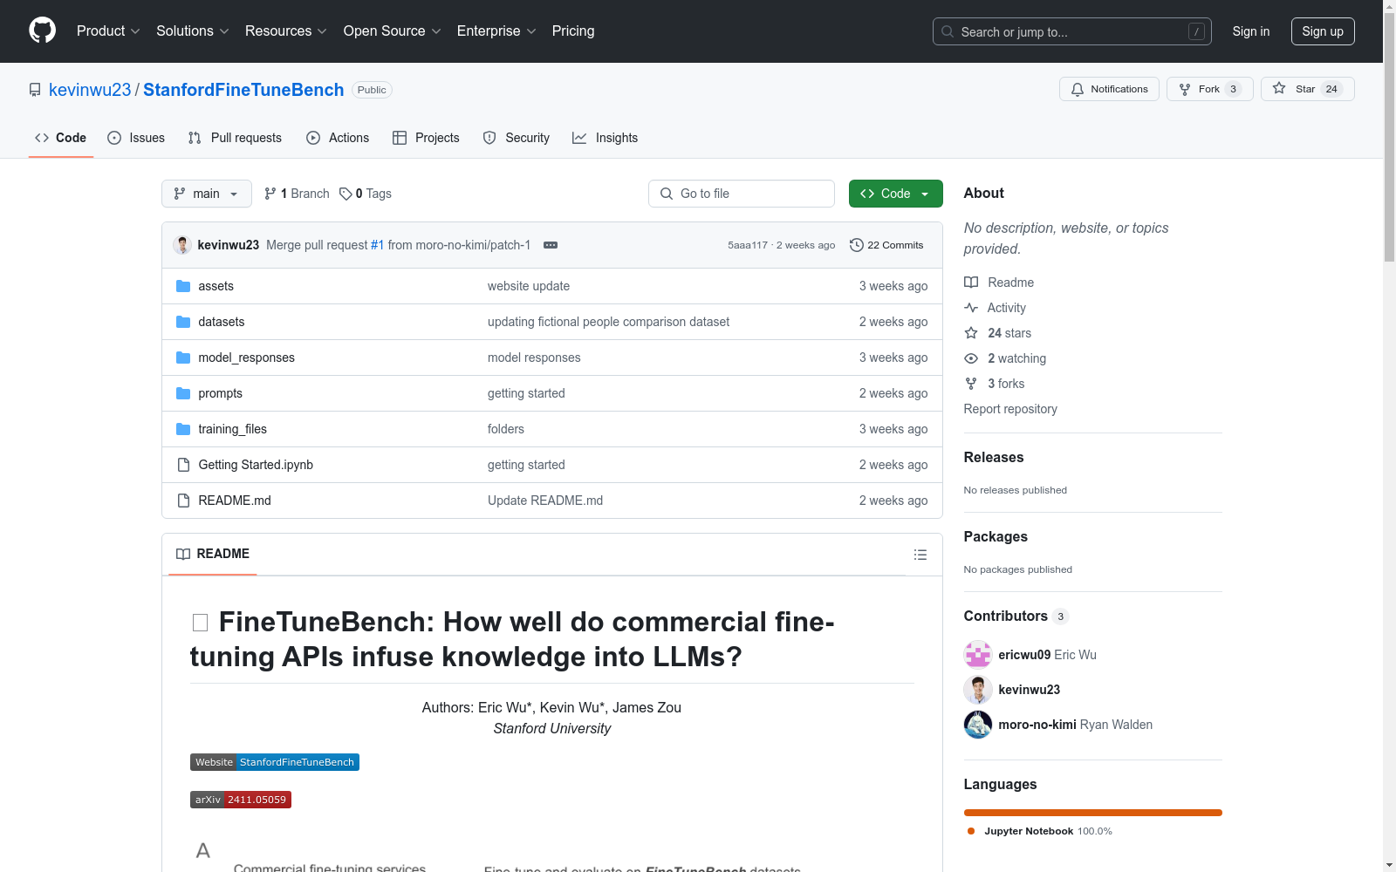Select the README tab heading

(213, 554)
